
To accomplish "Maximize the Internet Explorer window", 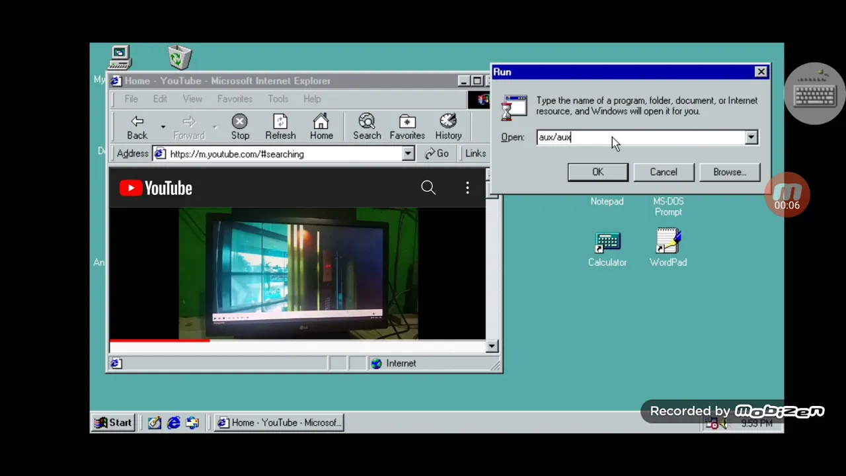I will pos(477,81).
